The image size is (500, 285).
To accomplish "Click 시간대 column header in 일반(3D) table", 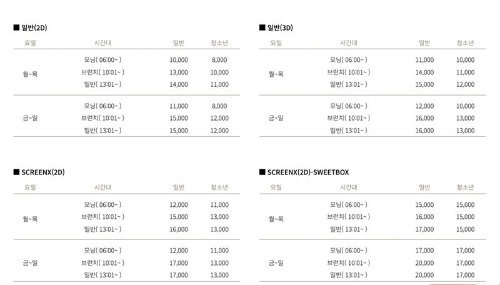I will click(x=348, y=42).
